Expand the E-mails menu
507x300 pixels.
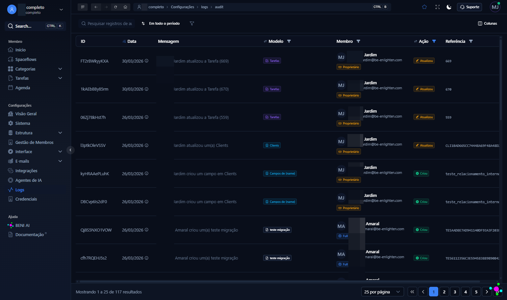(x=60, y=161)
